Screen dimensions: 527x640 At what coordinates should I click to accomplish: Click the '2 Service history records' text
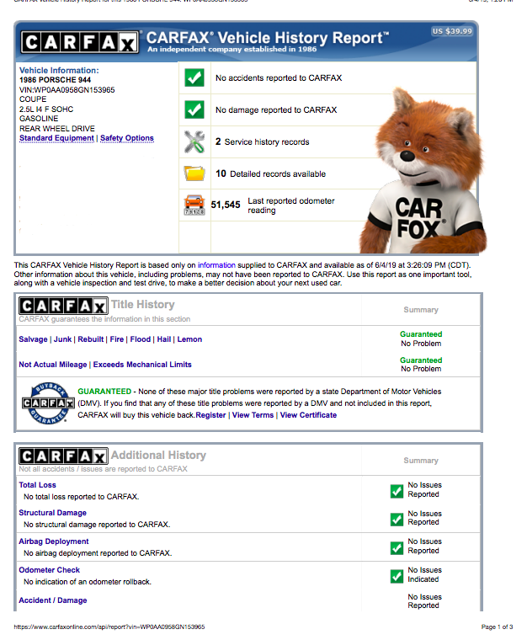[x=263, y=141]
